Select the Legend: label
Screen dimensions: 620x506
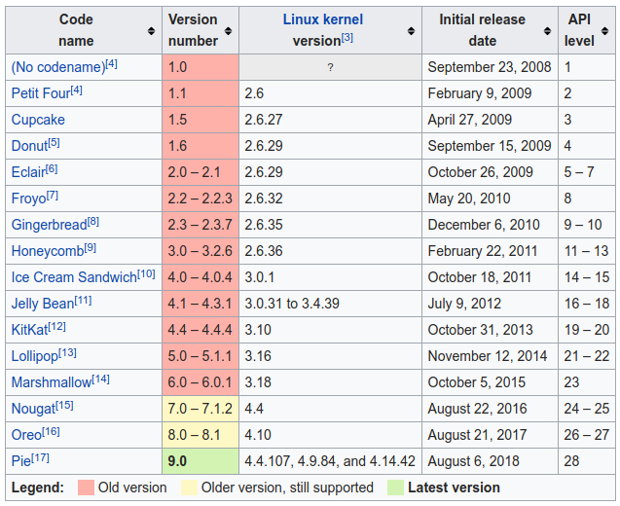coord(38,488)
